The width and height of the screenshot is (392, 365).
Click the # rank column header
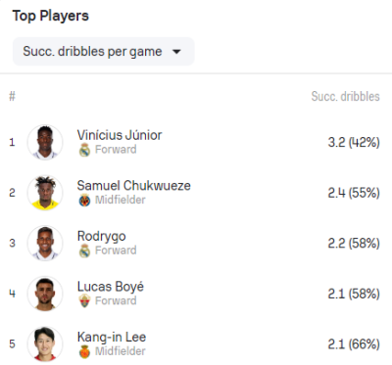pyautogui.click(x=12, y=96)
